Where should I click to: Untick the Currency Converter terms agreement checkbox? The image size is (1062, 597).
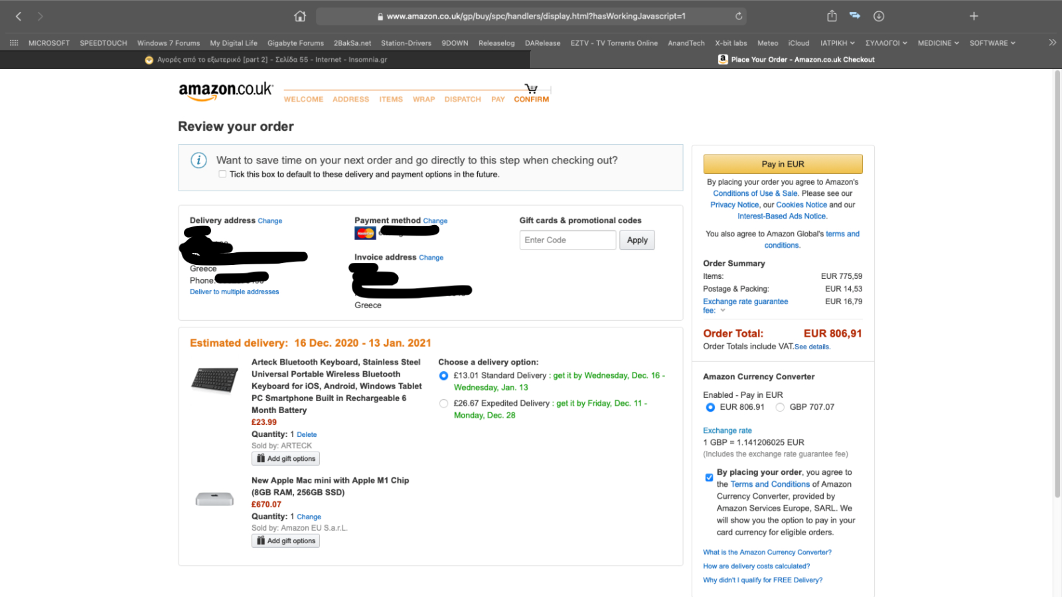[x=709, y=477]
